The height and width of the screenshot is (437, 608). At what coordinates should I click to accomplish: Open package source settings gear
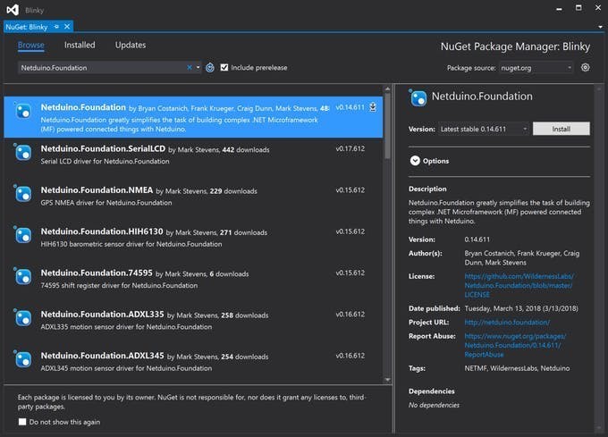click(586, 67)
